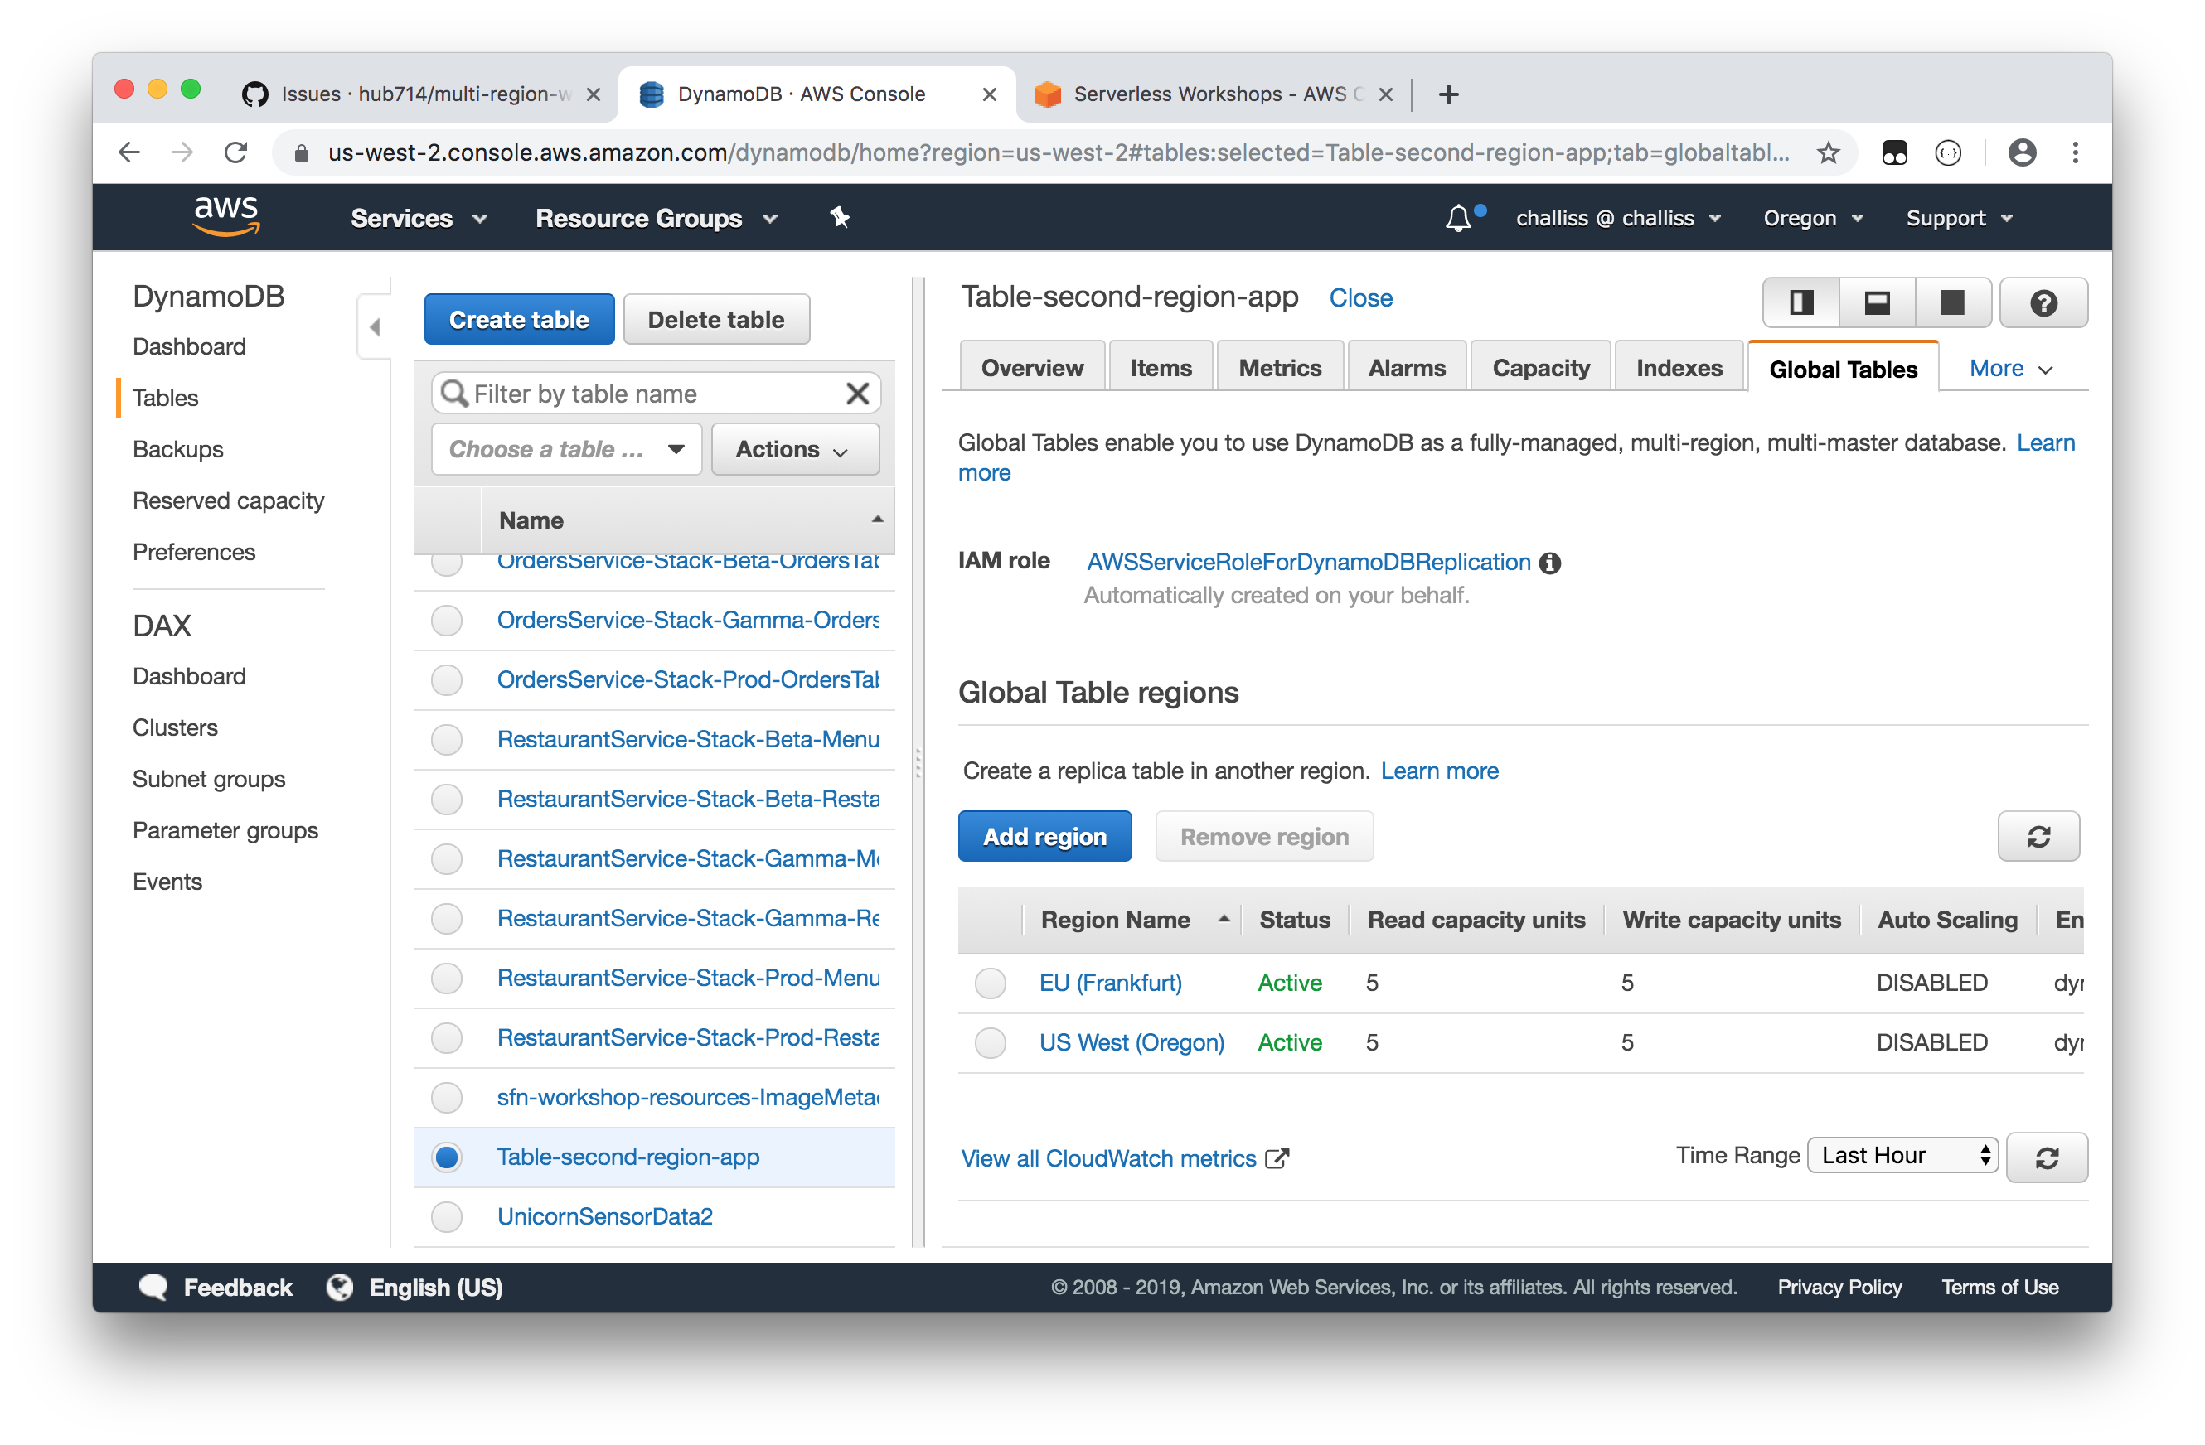
Task: Open the Services dropdown menu
Action: [x=419, y=218]
